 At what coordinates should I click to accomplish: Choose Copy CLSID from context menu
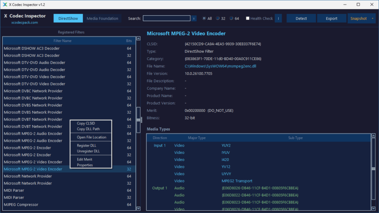pyautogui.click(x=86, y=123)
